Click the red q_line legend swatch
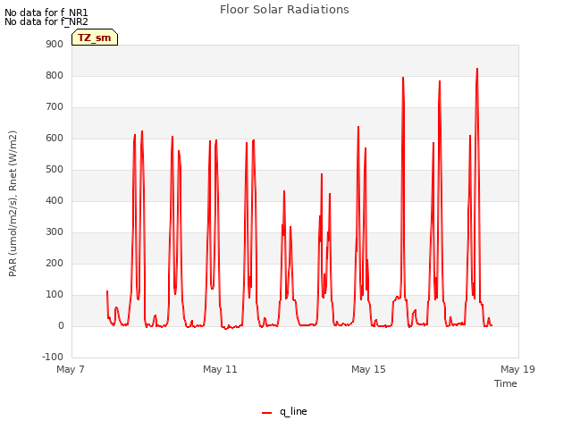 [x=266, y=413]
